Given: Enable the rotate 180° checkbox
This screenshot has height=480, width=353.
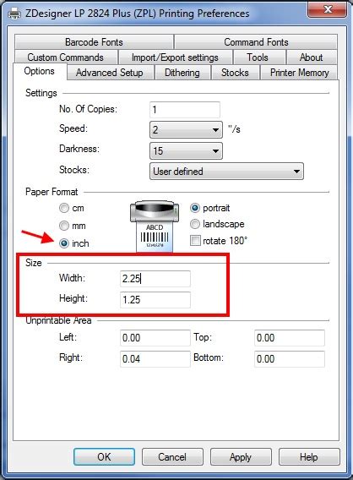Looking at the screenshot, I should [195, 241].
